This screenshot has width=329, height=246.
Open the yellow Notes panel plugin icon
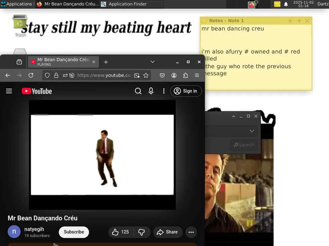point(277,4)
